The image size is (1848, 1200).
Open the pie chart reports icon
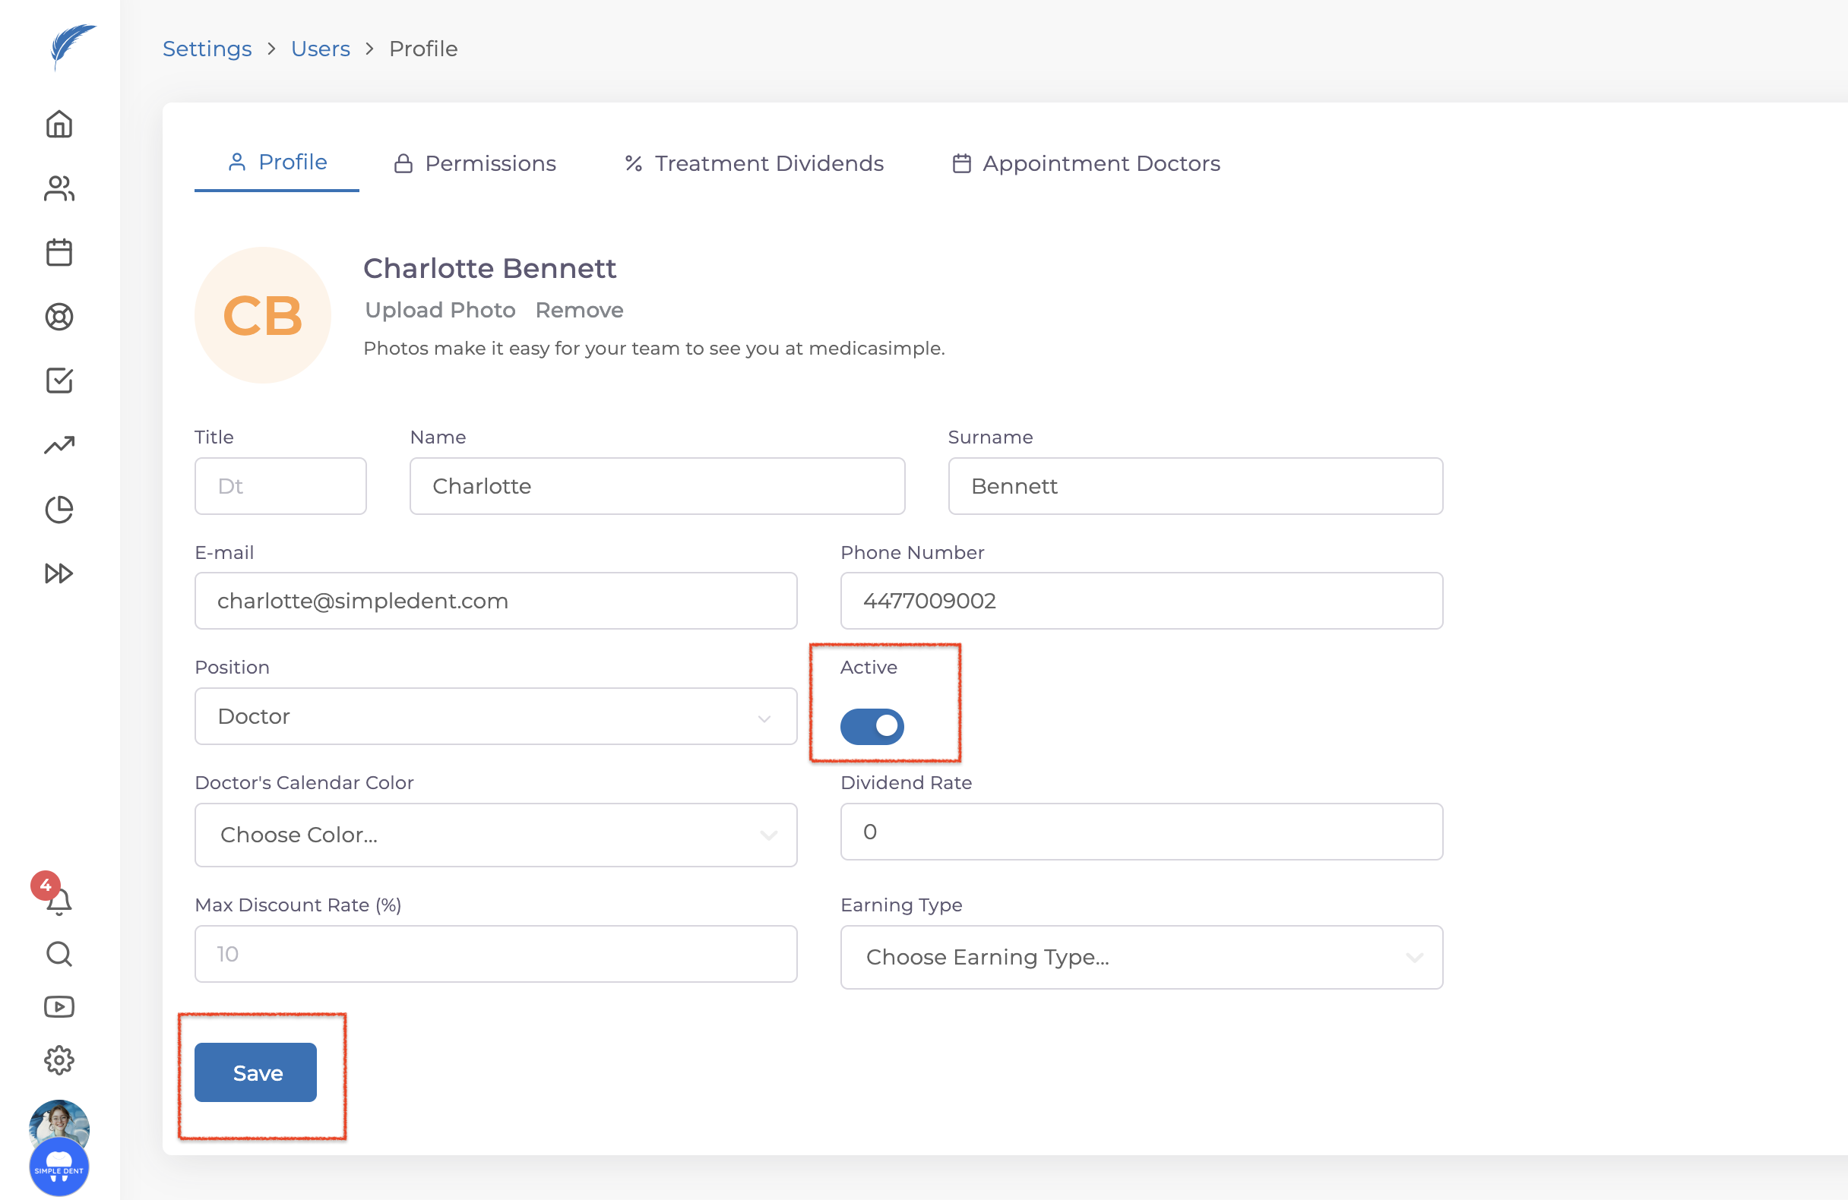[x=59, y=509]
